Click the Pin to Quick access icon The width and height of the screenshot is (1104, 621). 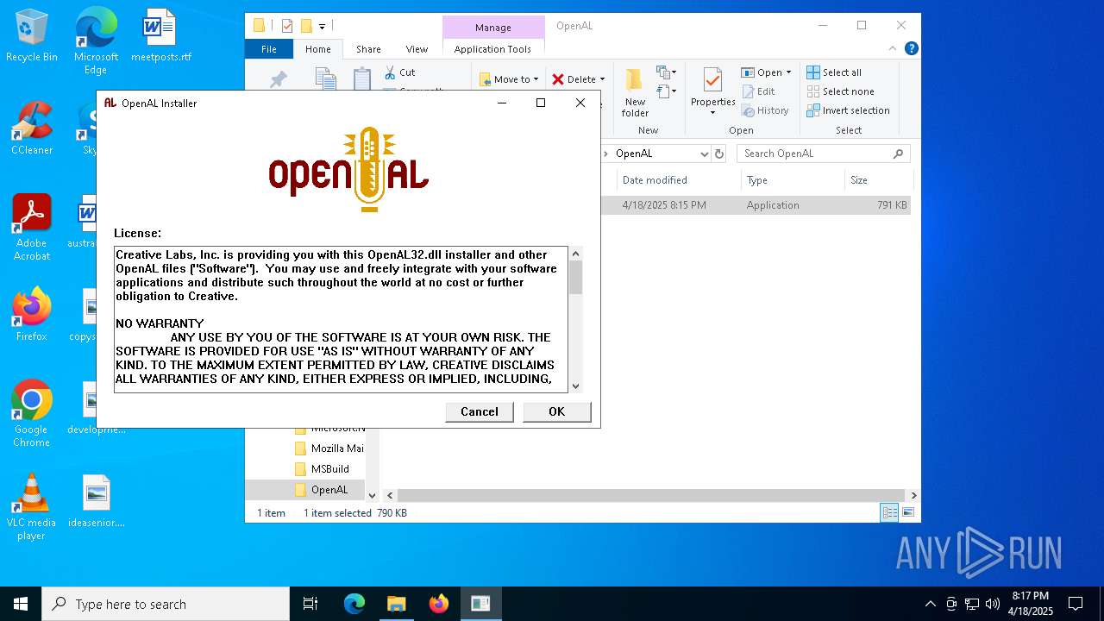278,80
